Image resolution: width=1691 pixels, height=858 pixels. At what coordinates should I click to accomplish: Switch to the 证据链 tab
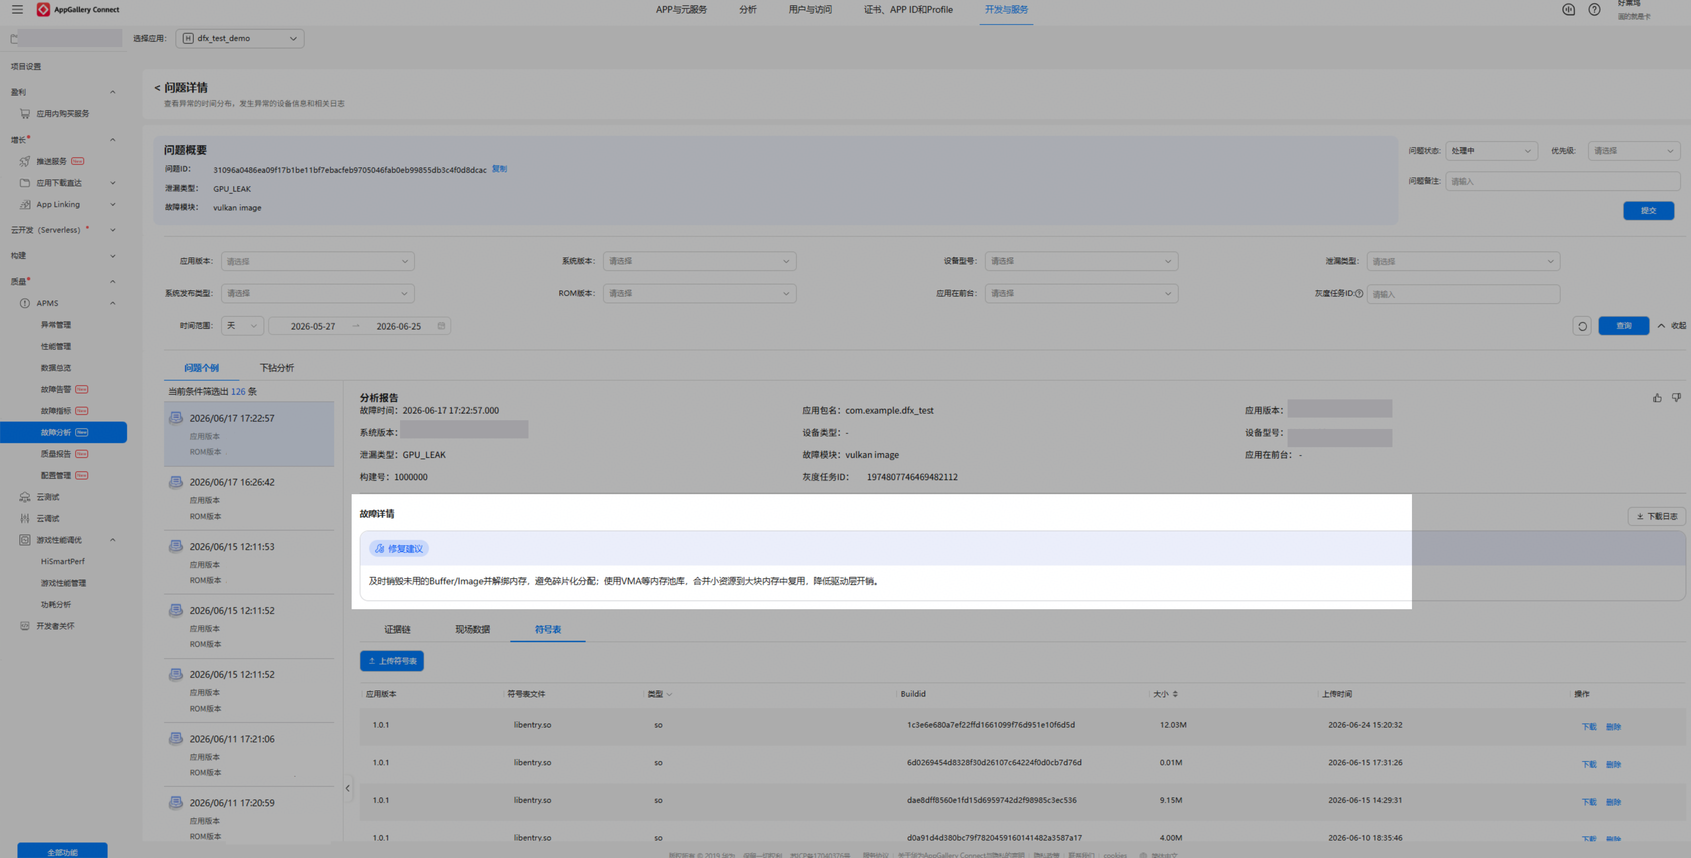(397, 630)
